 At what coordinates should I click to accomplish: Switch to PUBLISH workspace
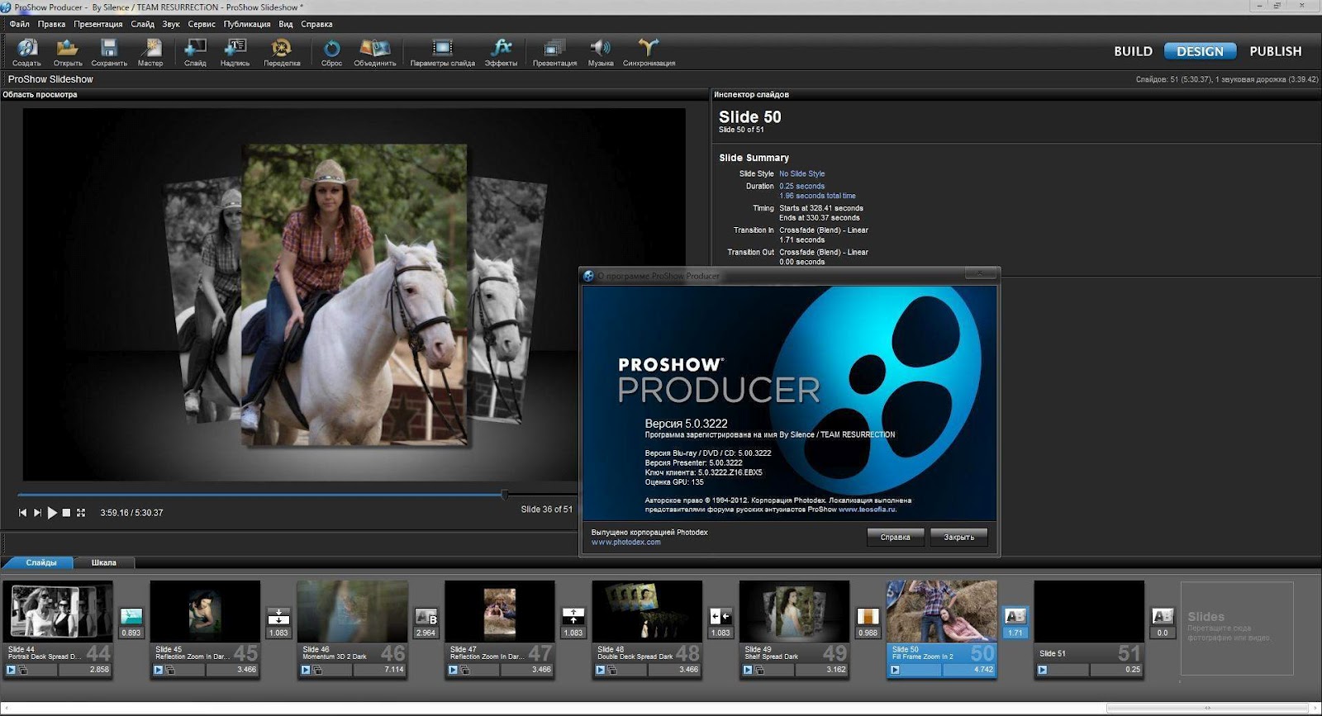click(x=1275, y=51)
